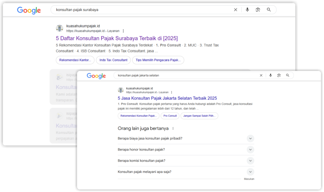Click site name 'kuasahukumpajak.id' in Jakarta result
The image size is (324, 192).
pyautogui.click(x=139, y=88)
